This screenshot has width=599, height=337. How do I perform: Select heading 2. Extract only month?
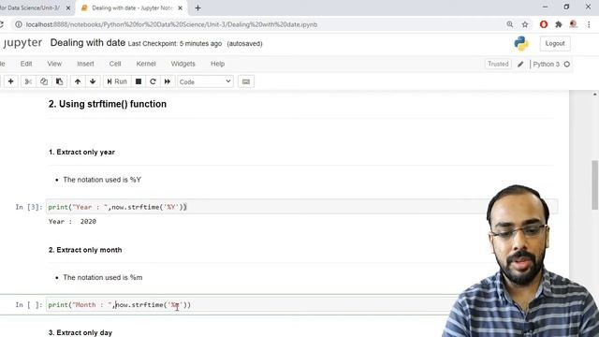click(85, 250)
